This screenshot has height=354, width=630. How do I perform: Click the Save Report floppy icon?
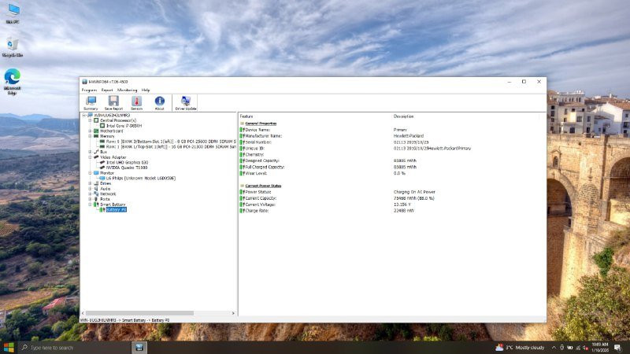(113, 102)
